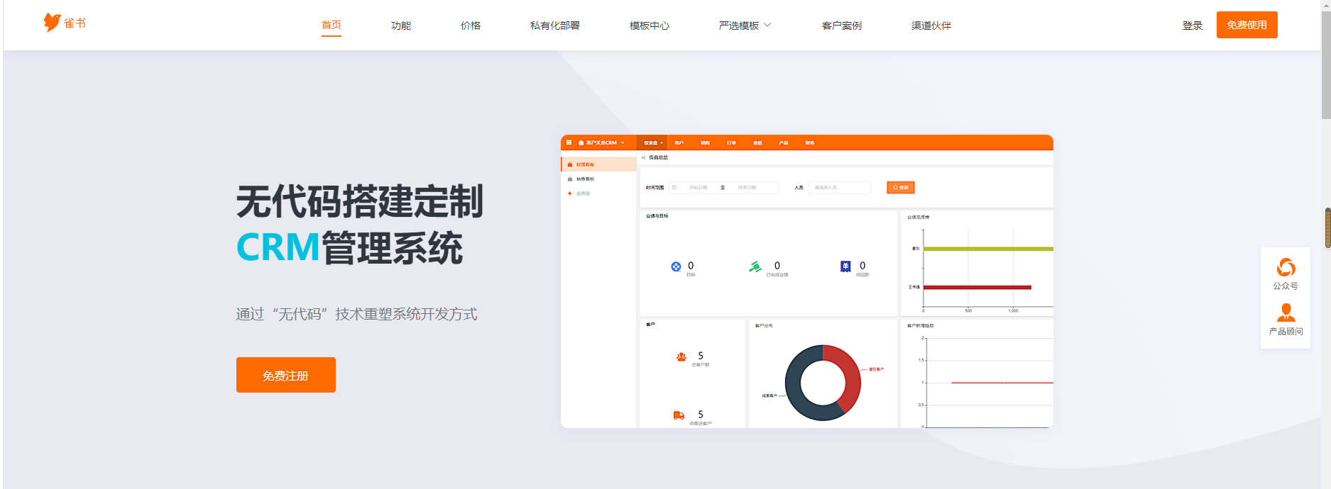
Task: Click the orange 查询 search button
Action: click(x=901, y=187)
